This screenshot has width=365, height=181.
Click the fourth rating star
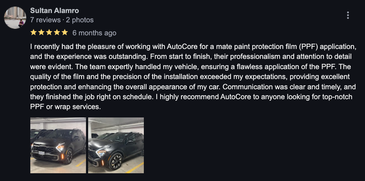click(x=57, y=33)
